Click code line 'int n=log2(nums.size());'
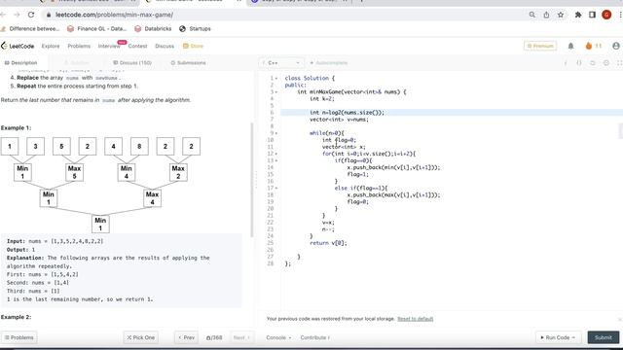Screen dimensions: 623x350 (x=347, y=113)
